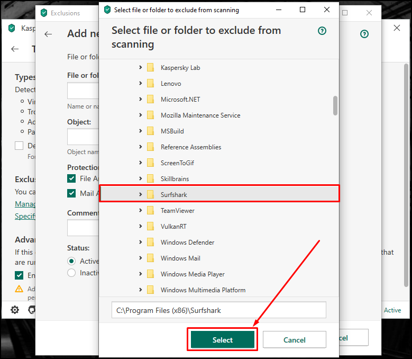The image size is (412, 359).
Task: Expand the Surfshark folder
Action: (141, 194)
